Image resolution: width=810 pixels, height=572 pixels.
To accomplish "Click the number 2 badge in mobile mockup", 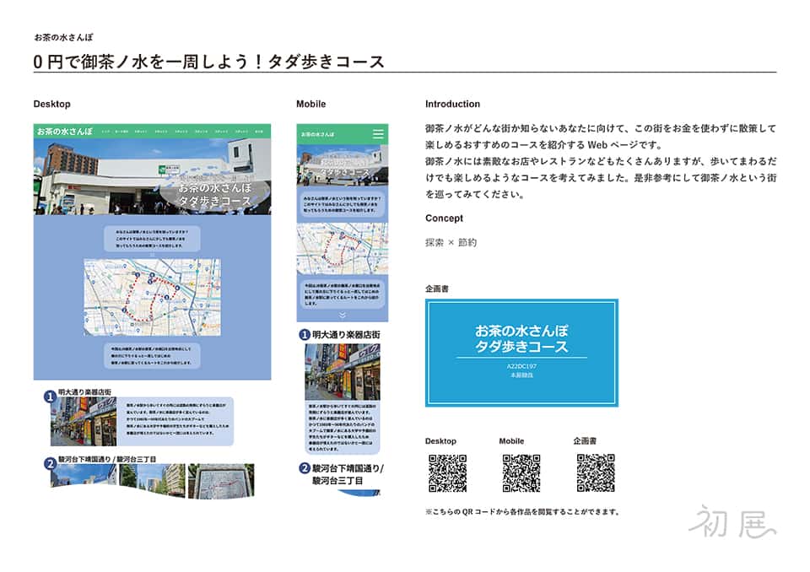I will click(x=305, y=468).
